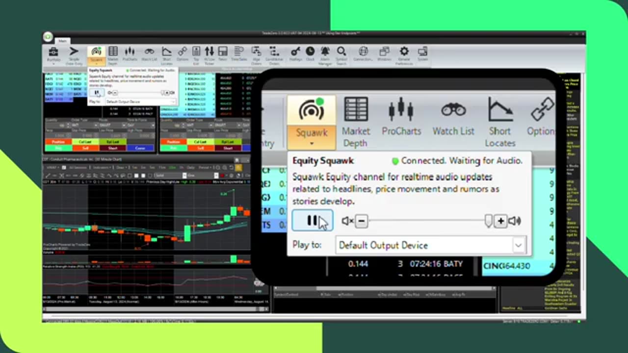This screenshot has width=628, height=353.
Task: Open Simple Order Entry in main toolbar
Action: [74, 55]
